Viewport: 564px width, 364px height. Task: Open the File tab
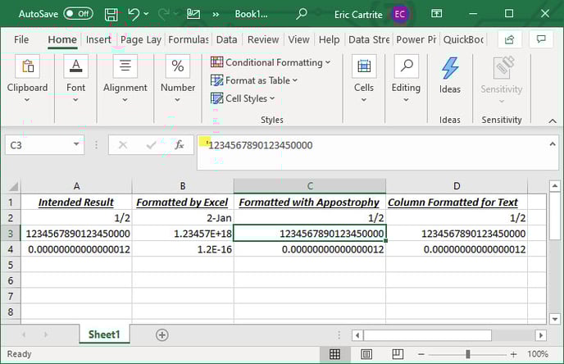point(21,39)
